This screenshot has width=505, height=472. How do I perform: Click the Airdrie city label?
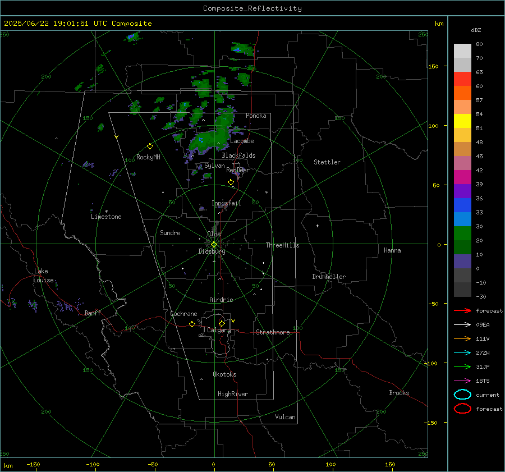pyautogui.click(x=221, y=300)
